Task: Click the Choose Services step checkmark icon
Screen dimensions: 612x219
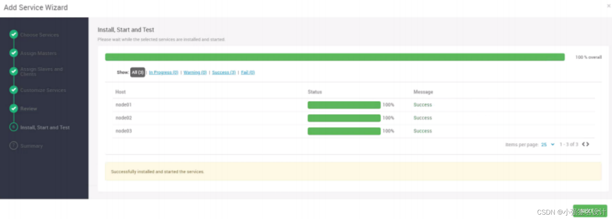Action: pyautogui.click(x=14, y=34)
